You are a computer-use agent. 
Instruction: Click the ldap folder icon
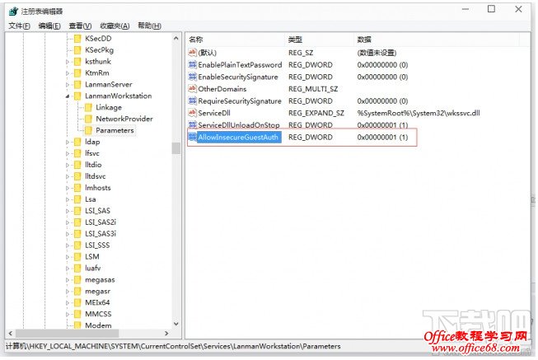point(78,142)
